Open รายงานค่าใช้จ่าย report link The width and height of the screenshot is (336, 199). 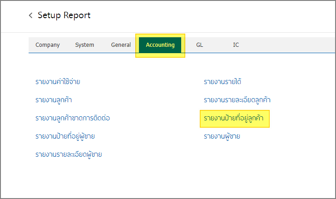58,81
